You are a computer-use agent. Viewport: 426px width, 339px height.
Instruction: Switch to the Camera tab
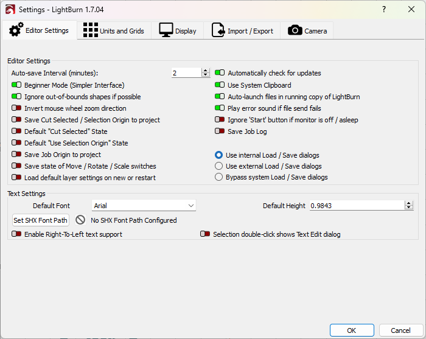pos(307,30)
